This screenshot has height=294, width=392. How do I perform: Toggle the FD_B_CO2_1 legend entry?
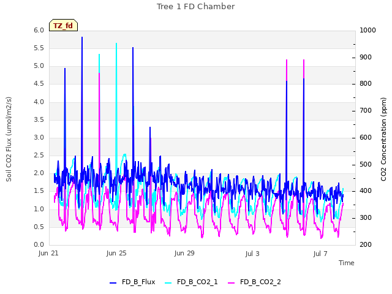click(x=191, y=282)
